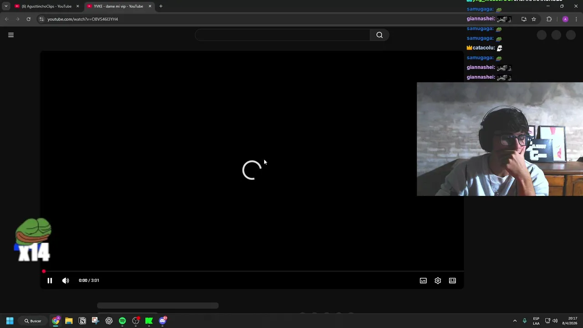Click the red video progress bar scrubber
Screen dimensions: 583x328
[44, 272]
